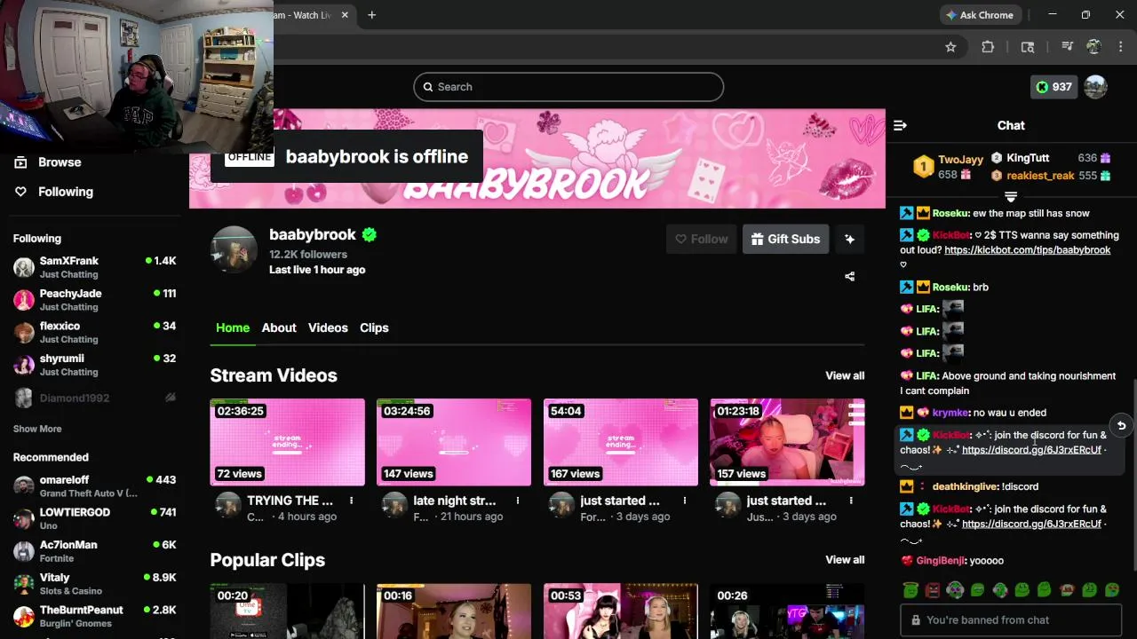Image resolution: width=1137 pixels, height=639 pixels.
Task: Open Ac7ionMan recommended channel
Action: (x=94, y=551)
